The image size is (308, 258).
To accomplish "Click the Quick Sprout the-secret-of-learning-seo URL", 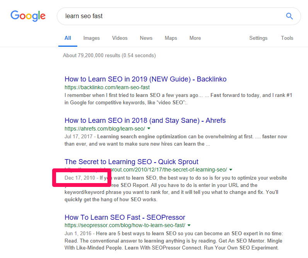I will (x=146, y=170).
